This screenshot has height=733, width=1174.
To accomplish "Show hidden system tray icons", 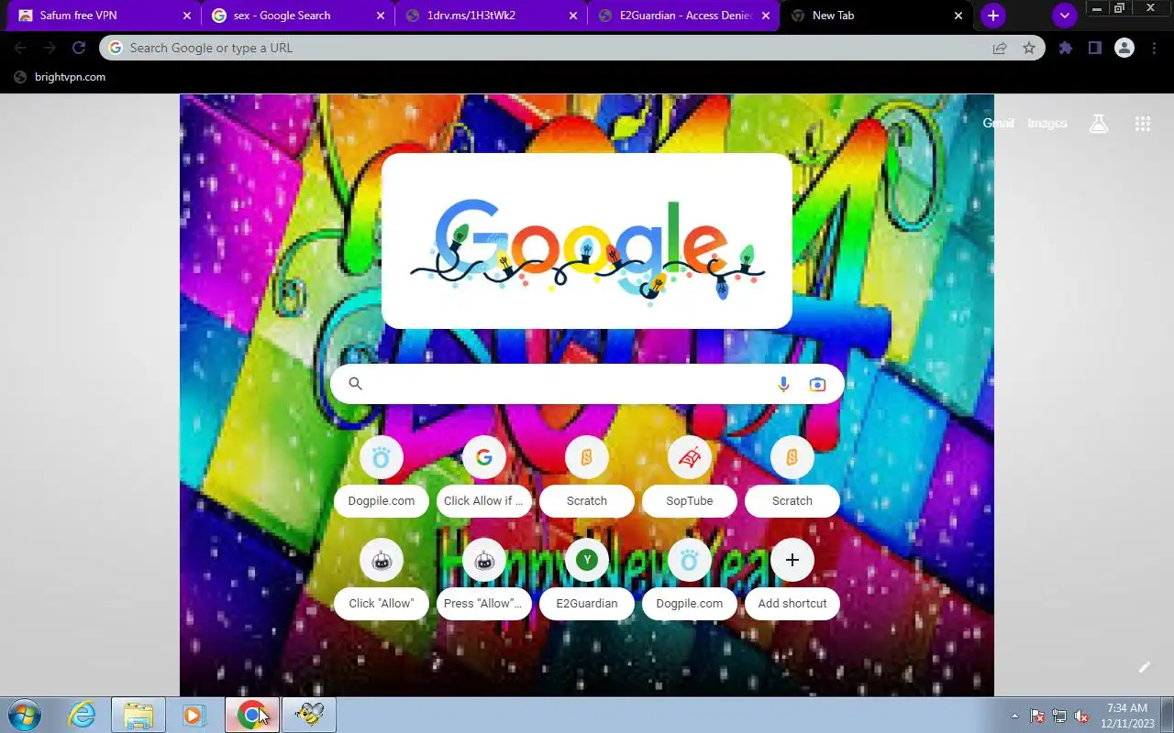I will 1014,716.
